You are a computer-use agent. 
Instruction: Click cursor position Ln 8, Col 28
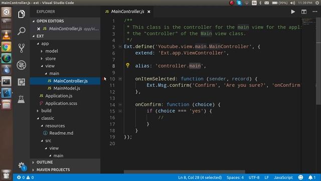(x=200, y=177)
